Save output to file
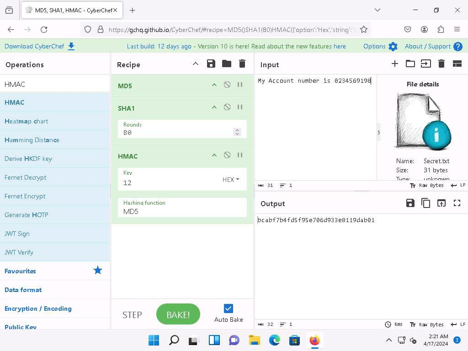Viewport: 468px width, 351px height. tap(410, 203)
